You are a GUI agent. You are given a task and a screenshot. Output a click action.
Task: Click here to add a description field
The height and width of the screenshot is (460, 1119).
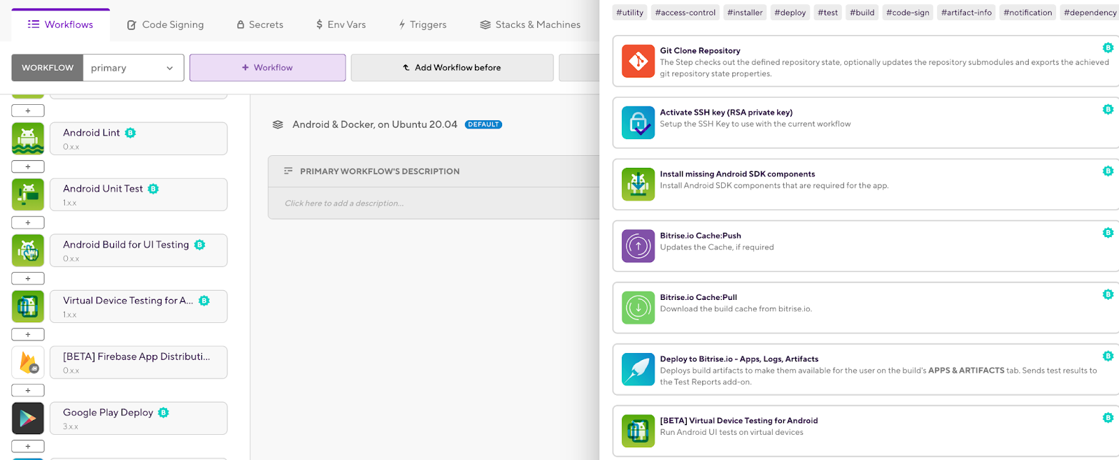[x=434, y=203]
